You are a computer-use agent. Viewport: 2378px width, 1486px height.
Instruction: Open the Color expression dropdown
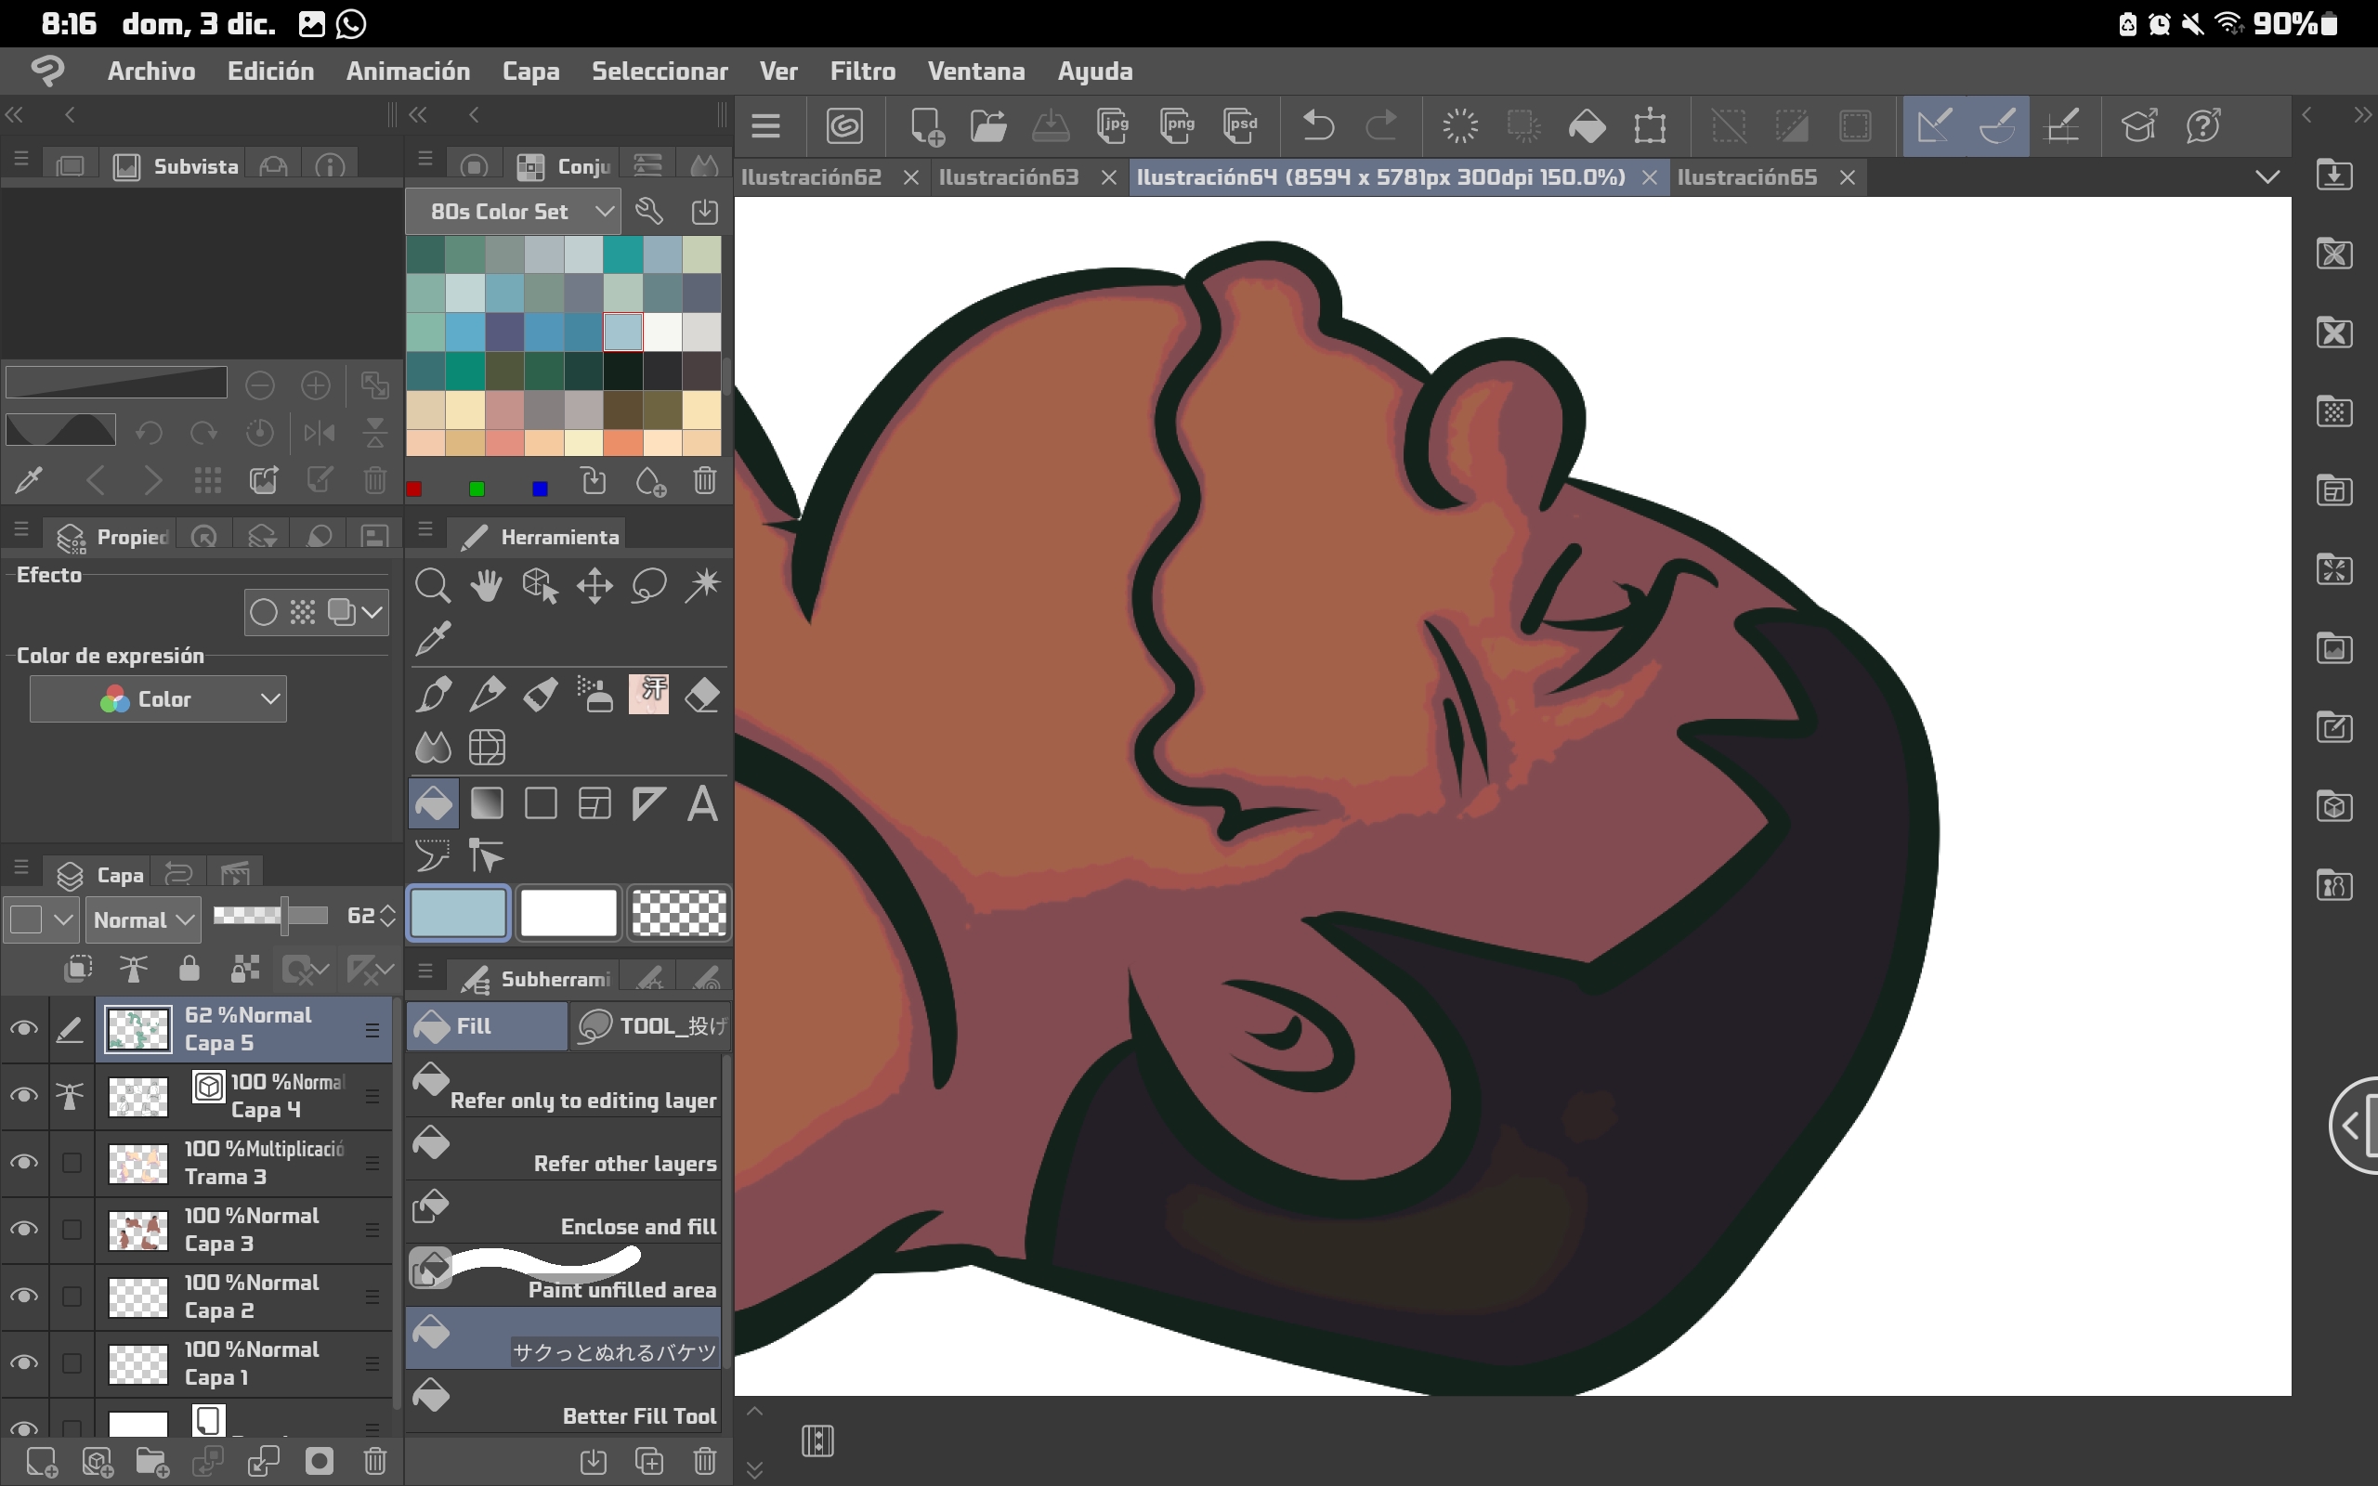click(158, 698)
